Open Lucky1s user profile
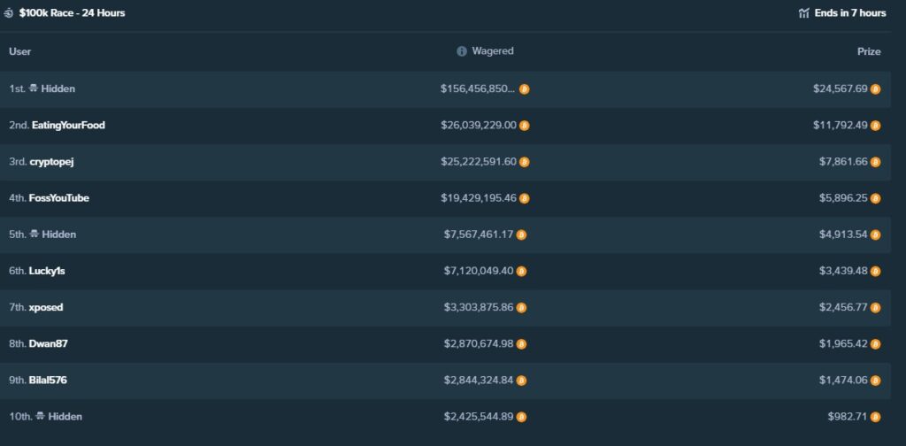906x446 pixels. (47, 271)
